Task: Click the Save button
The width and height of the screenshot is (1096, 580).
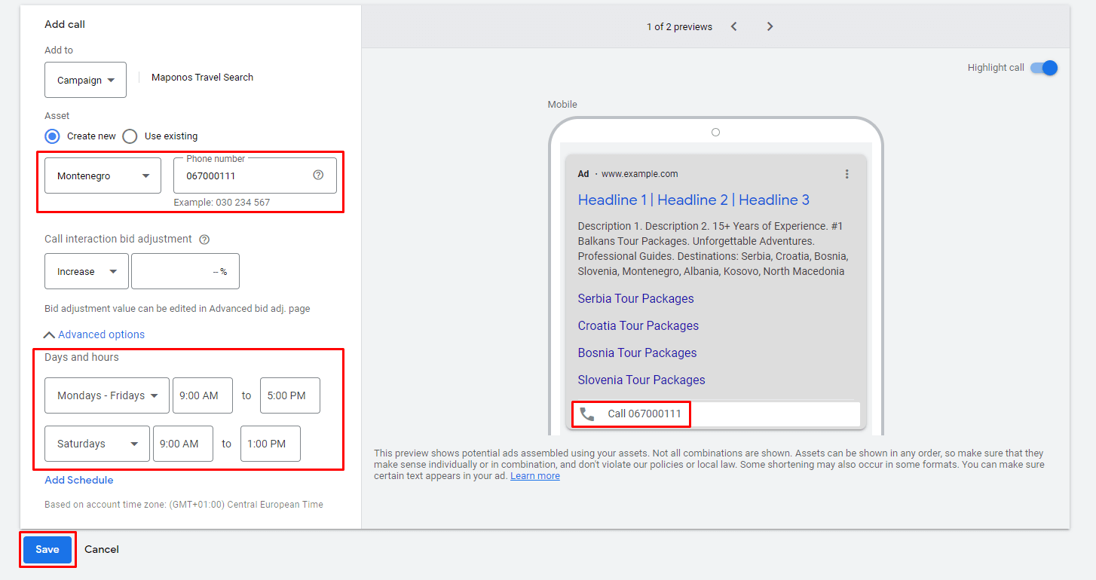Action: click(47, 549)
